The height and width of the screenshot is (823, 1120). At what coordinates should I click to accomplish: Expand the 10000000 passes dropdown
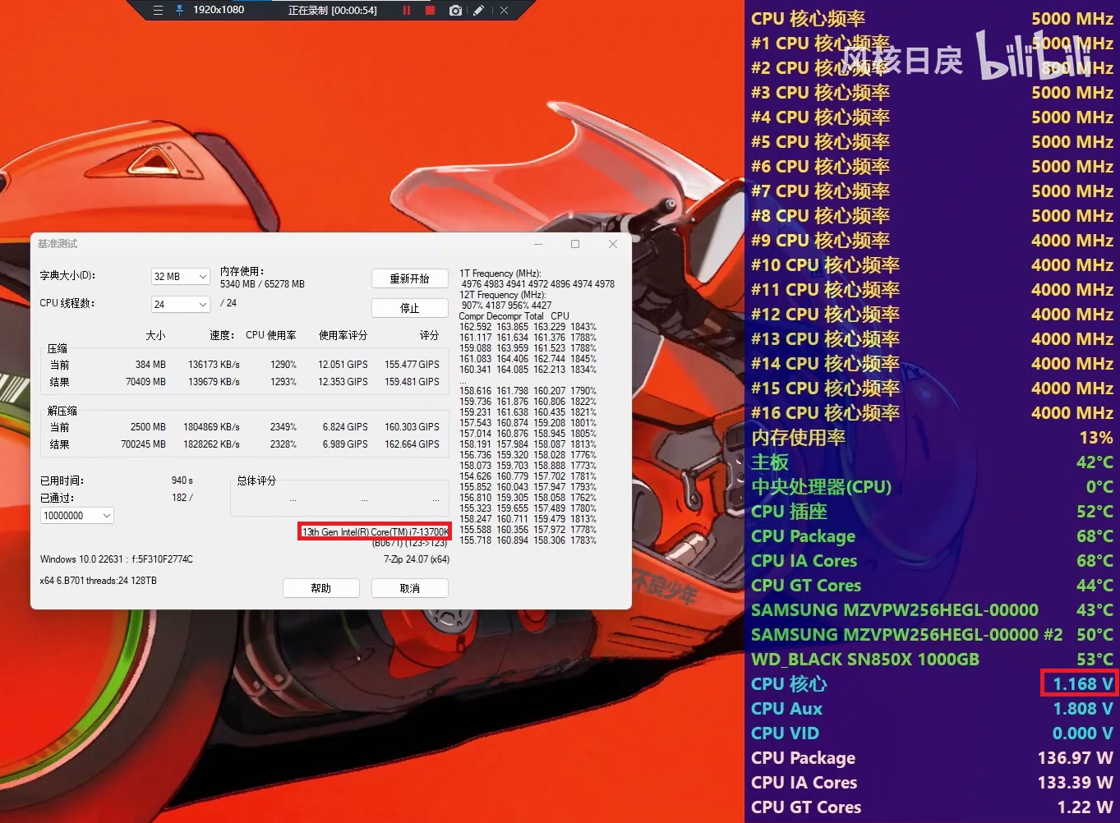coord(77,516)
